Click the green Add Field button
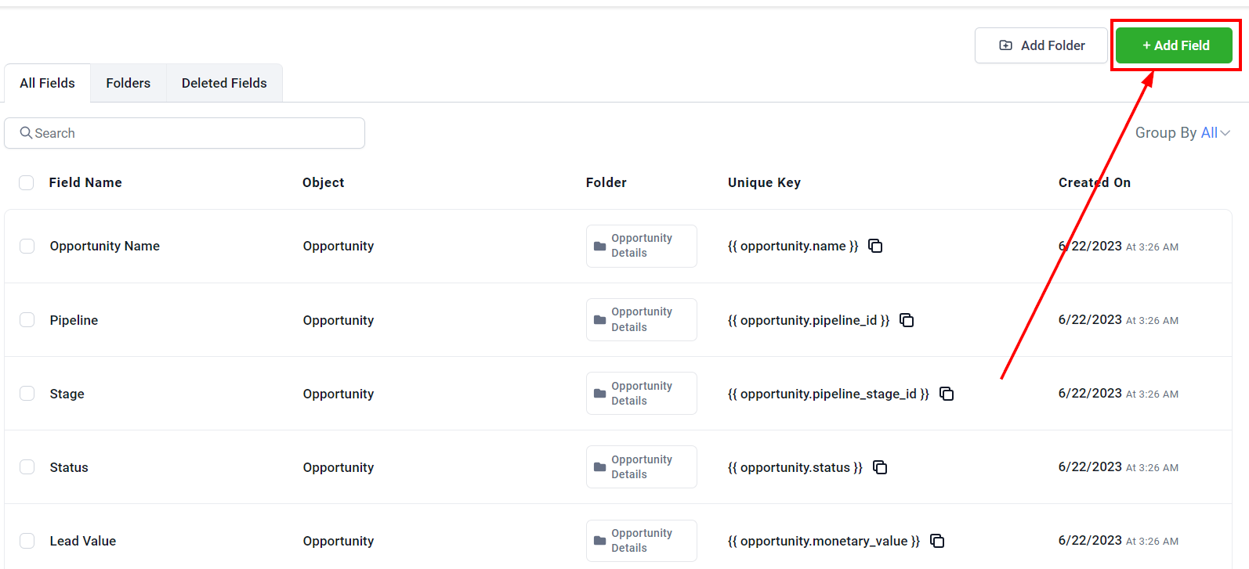The image size is (1249, 569). (1174, 45)
